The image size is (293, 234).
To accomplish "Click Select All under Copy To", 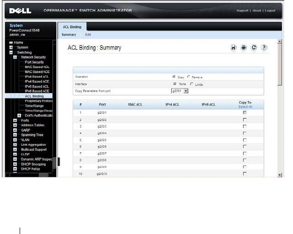I will point(245,107).
